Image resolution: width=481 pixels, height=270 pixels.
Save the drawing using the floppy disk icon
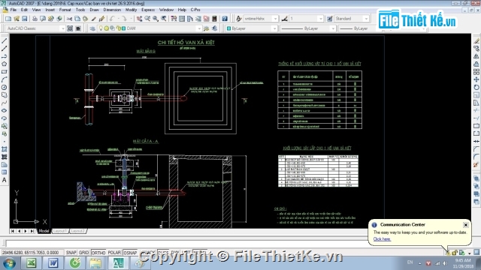(25, 19)
